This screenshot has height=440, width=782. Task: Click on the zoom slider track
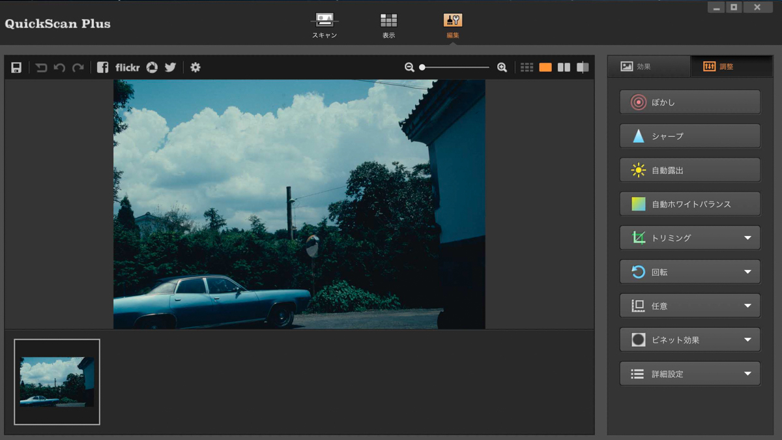[456, 67]
